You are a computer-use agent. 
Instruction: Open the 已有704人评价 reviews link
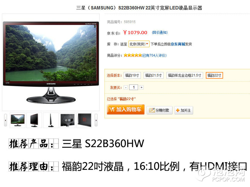pos(154,55)
